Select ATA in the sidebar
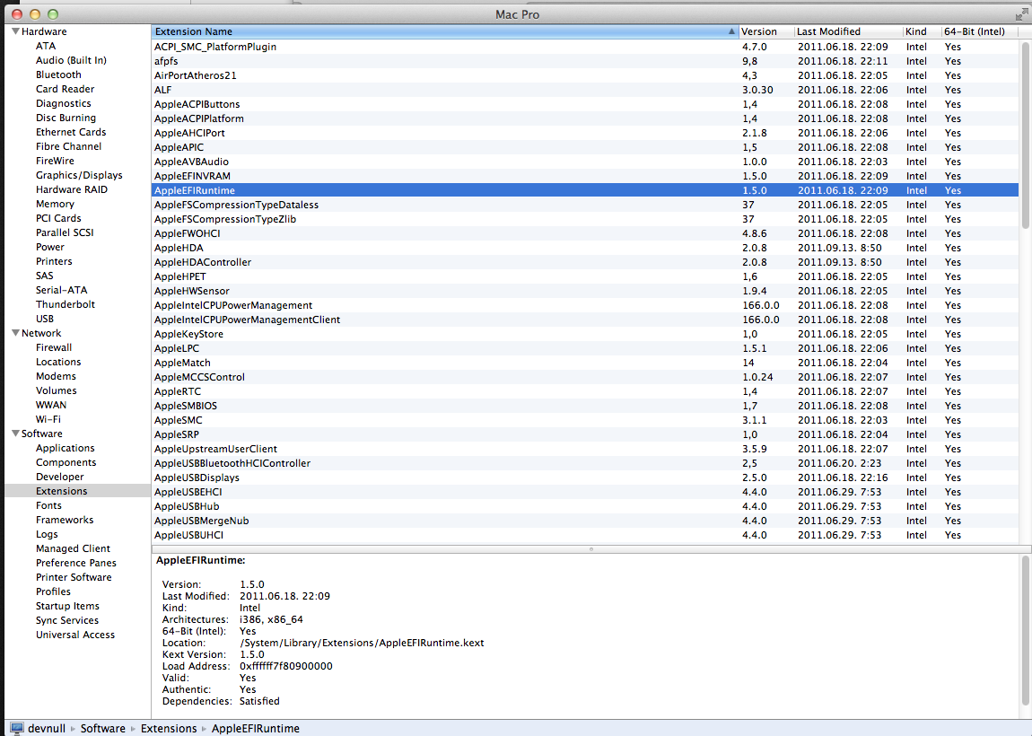This screenshot has height=736, width=1032. [x=46, y=46]
